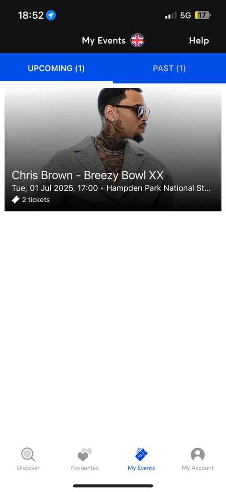
Task: Tap the Discover magnifier icon
Action: point(28,455)
